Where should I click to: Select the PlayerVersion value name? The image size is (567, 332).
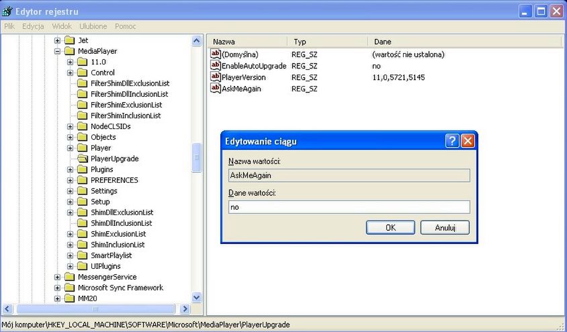pos(243,77)
